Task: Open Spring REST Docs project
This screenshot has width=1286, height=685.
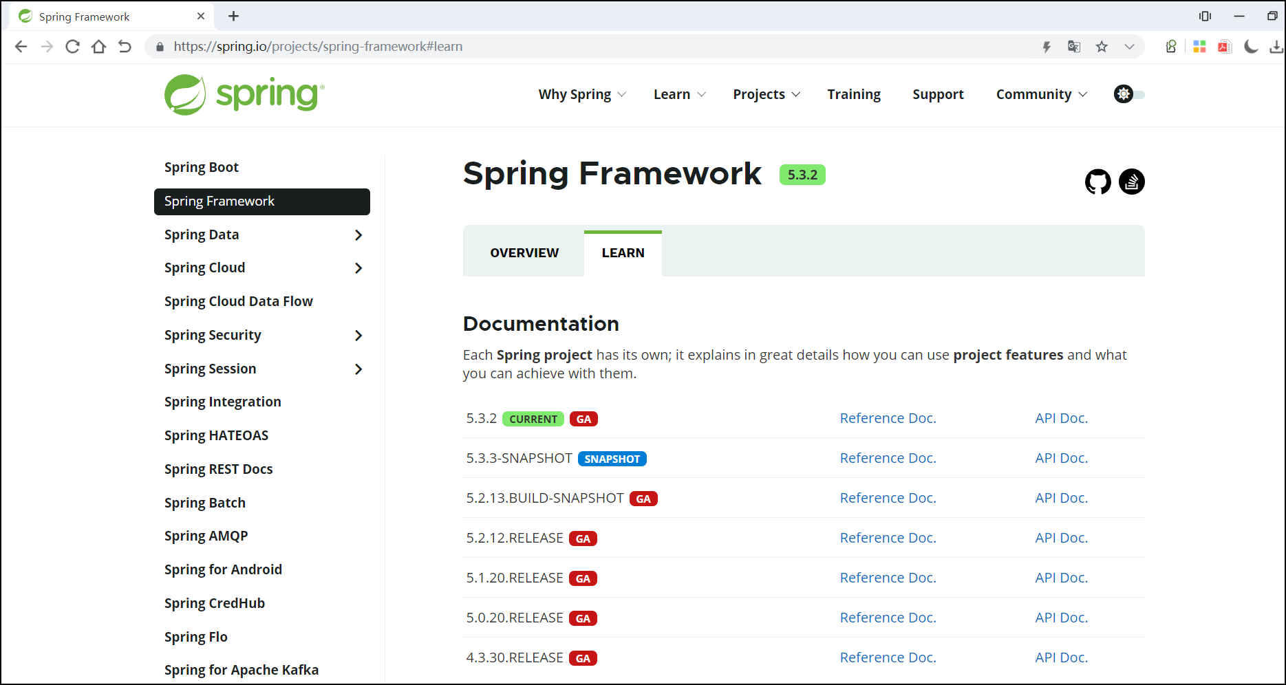Action: click(x=218, y=470)
